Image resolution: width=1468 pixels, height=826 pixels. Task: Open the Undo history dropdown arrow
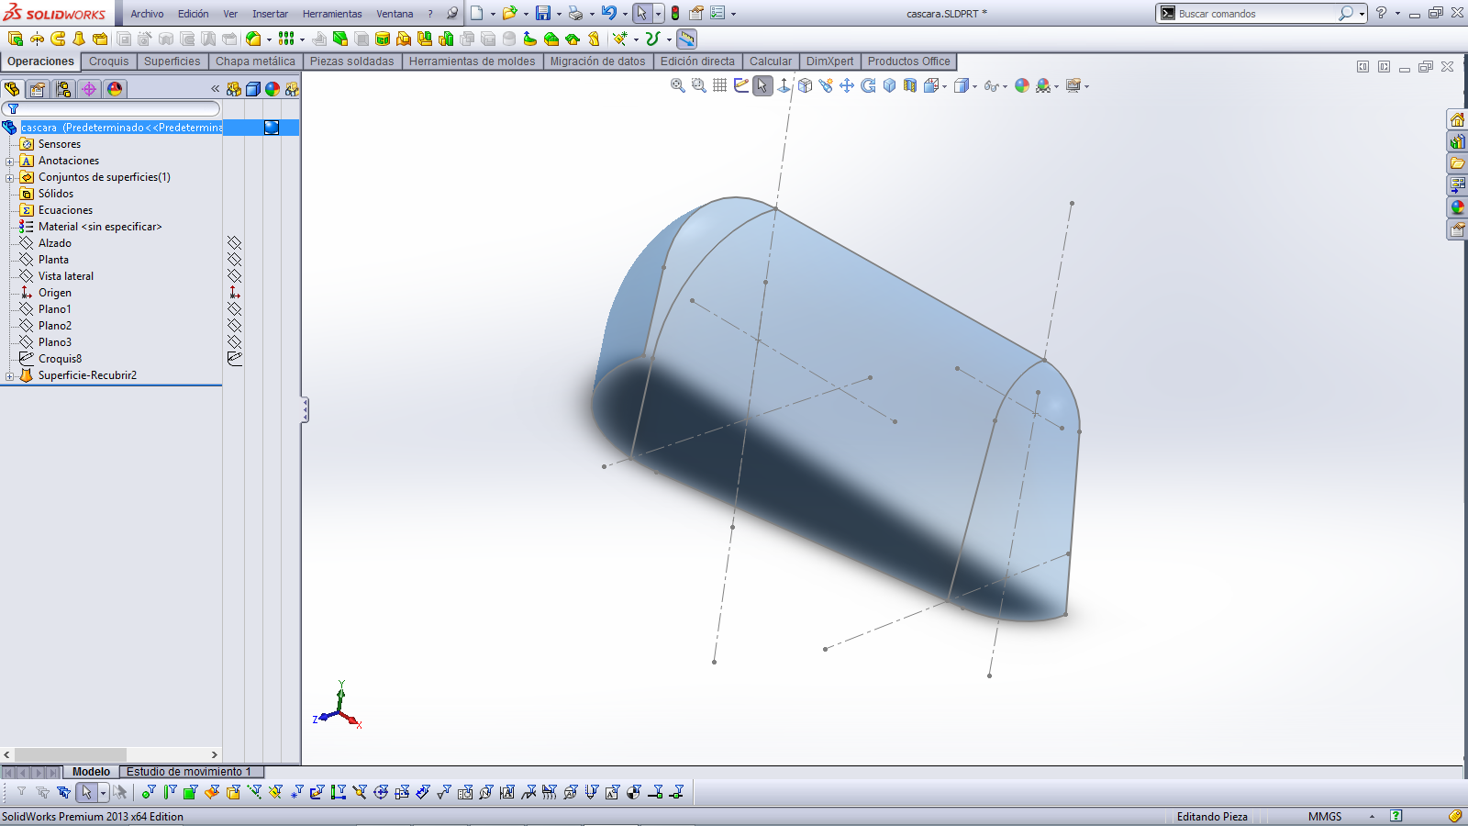[x=625, y=14]
